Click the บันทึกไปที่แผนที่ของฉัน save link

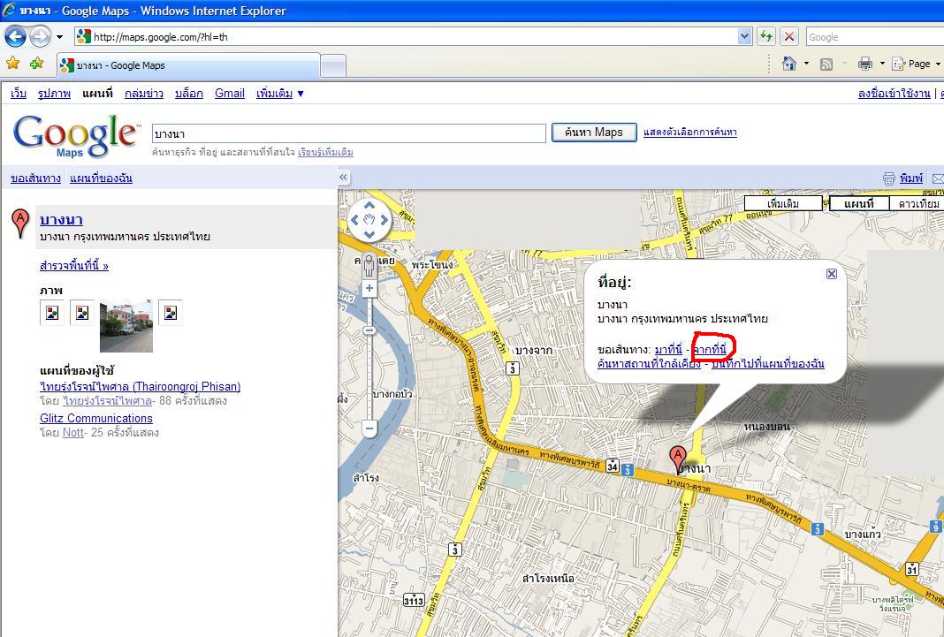click(767, 364)
